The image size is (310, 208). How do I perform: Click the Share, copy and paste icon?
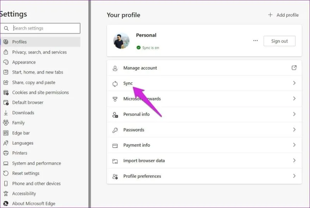6,82
